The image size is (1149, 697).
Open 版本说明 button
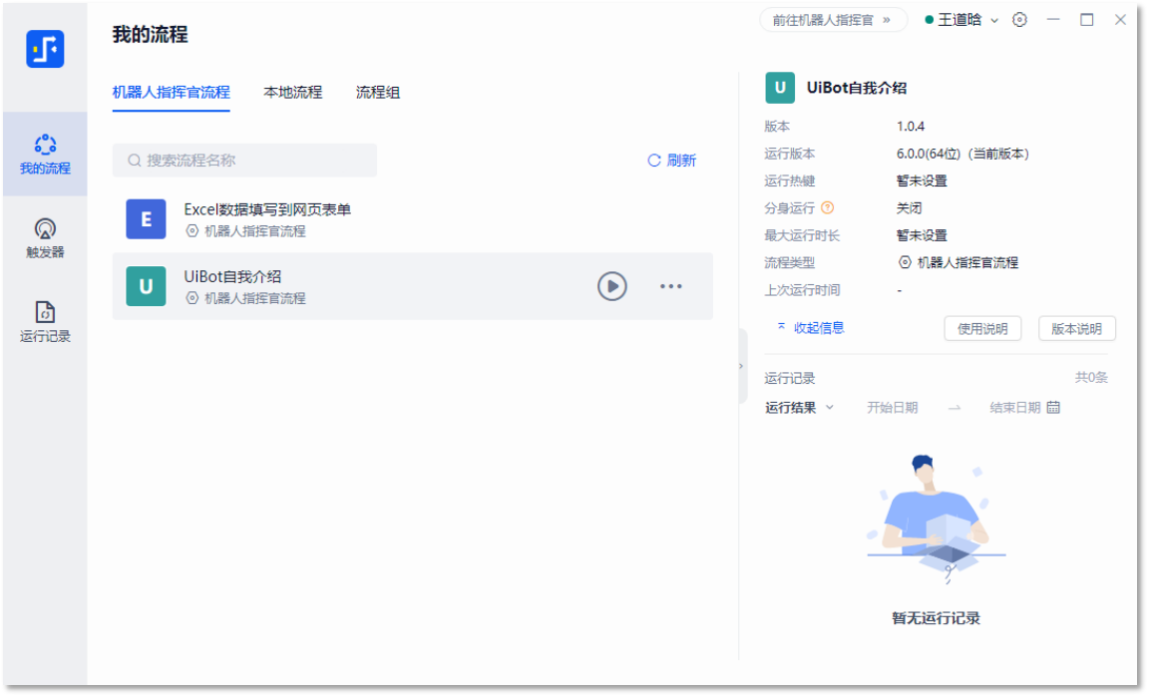[x=1076, y=329]
